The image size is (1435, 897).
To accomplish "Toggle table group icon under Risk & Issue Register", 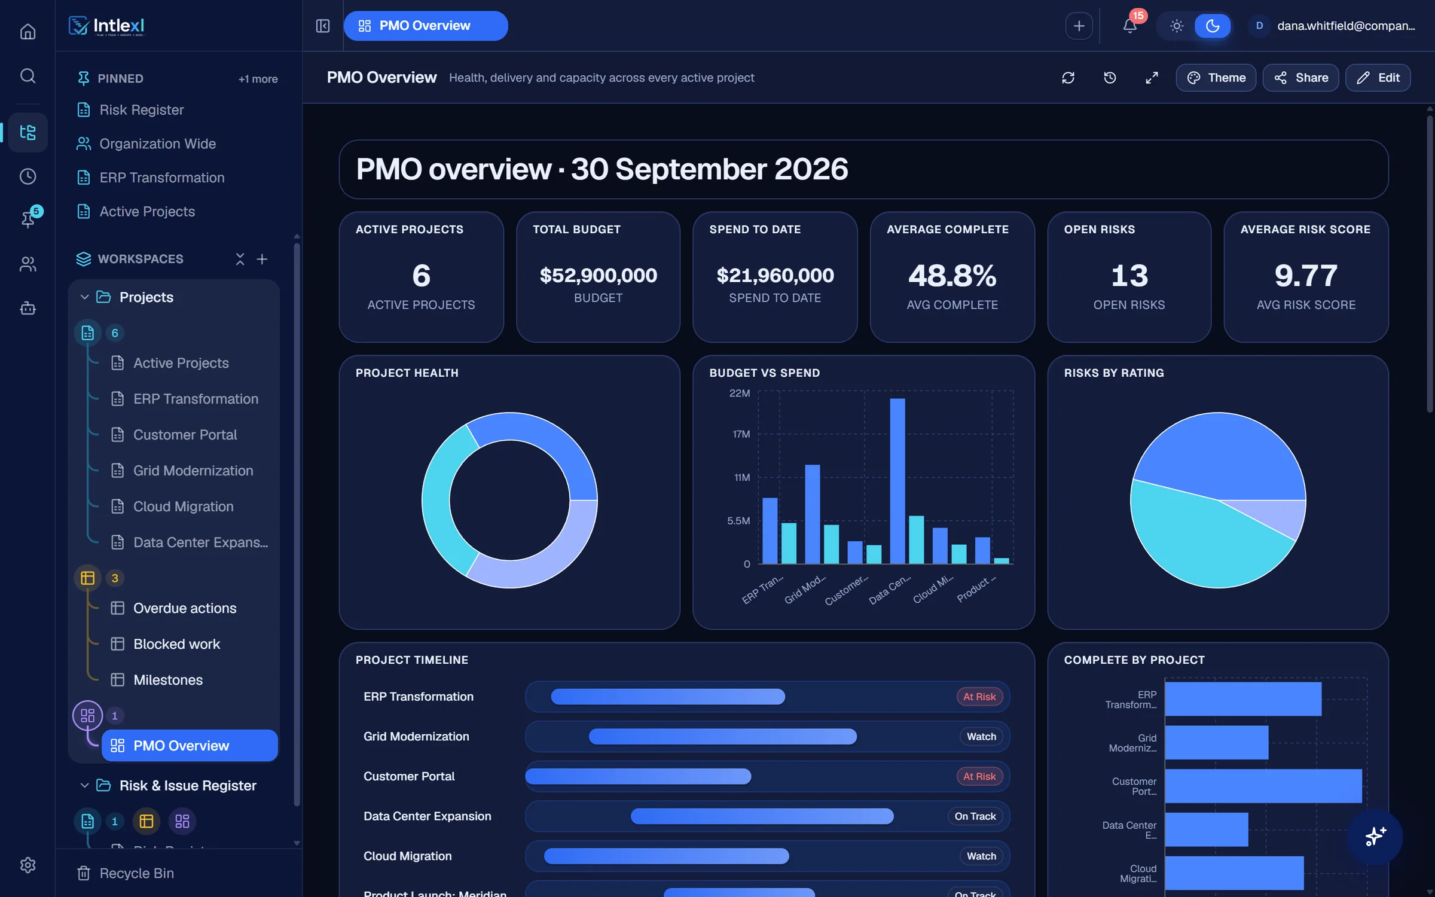I will [x=146, y=821].
